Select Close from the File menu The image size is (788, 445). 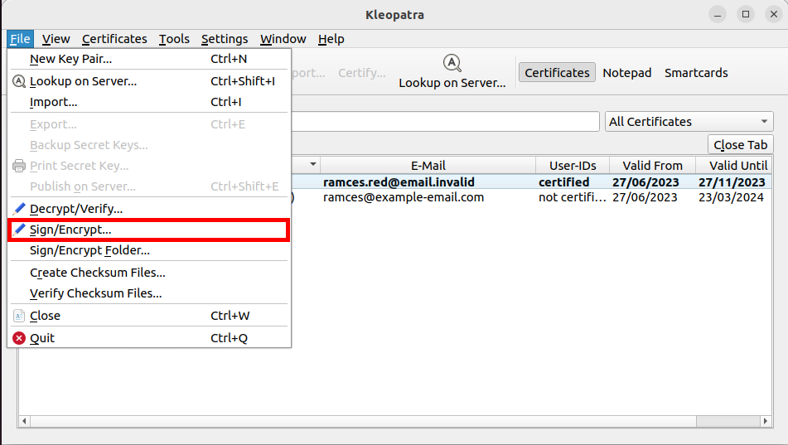pyautogui.click(x=149, y=316)
